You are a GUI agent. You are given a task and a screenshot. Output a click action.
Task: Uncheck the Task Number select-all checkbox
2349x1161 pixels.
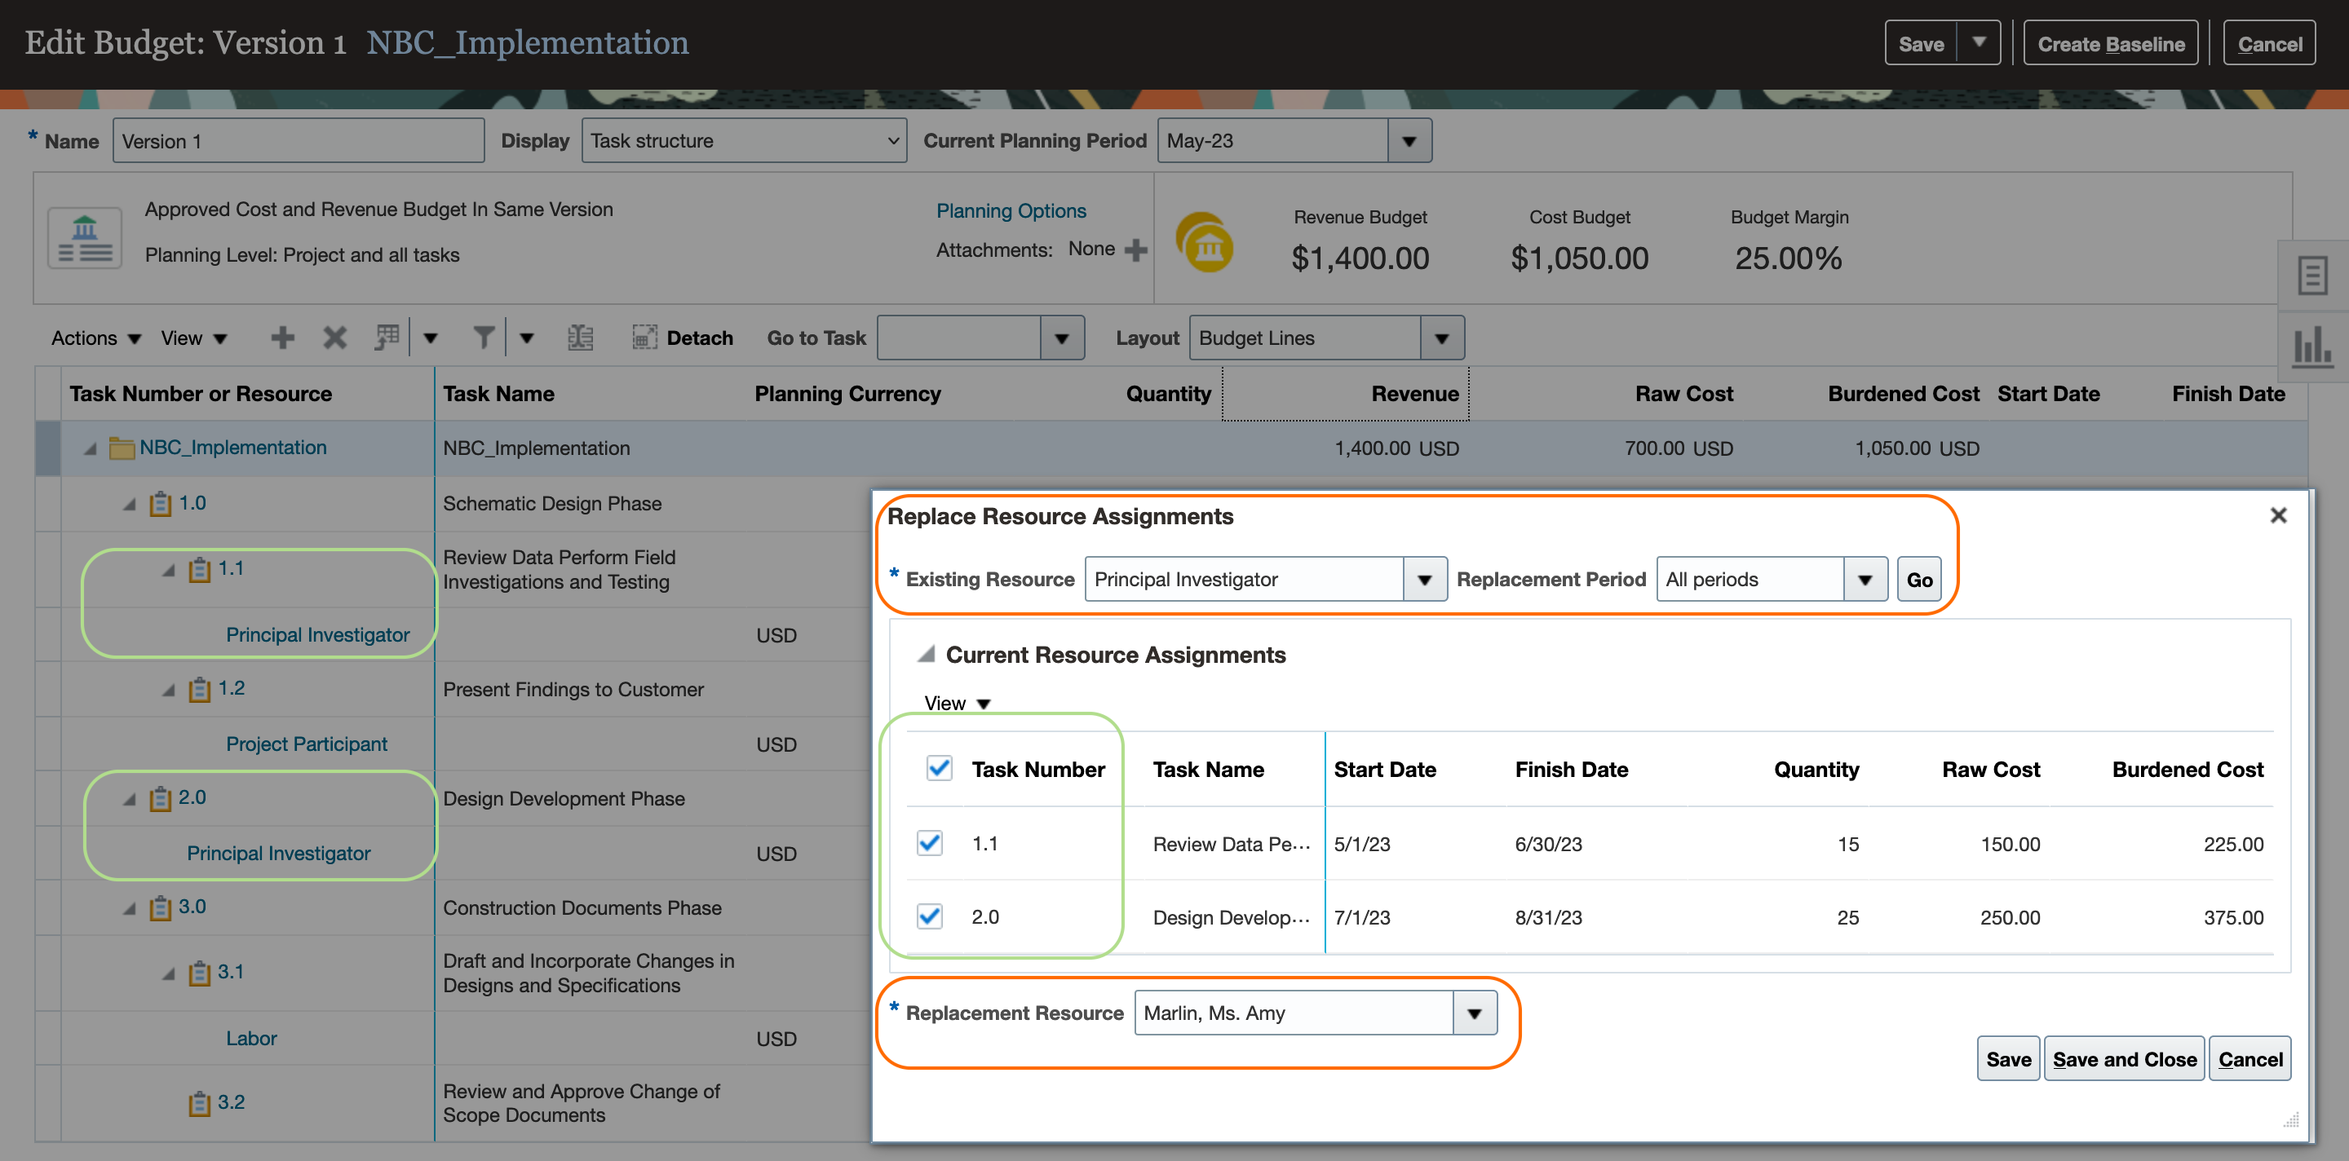[x=938, y=768]
